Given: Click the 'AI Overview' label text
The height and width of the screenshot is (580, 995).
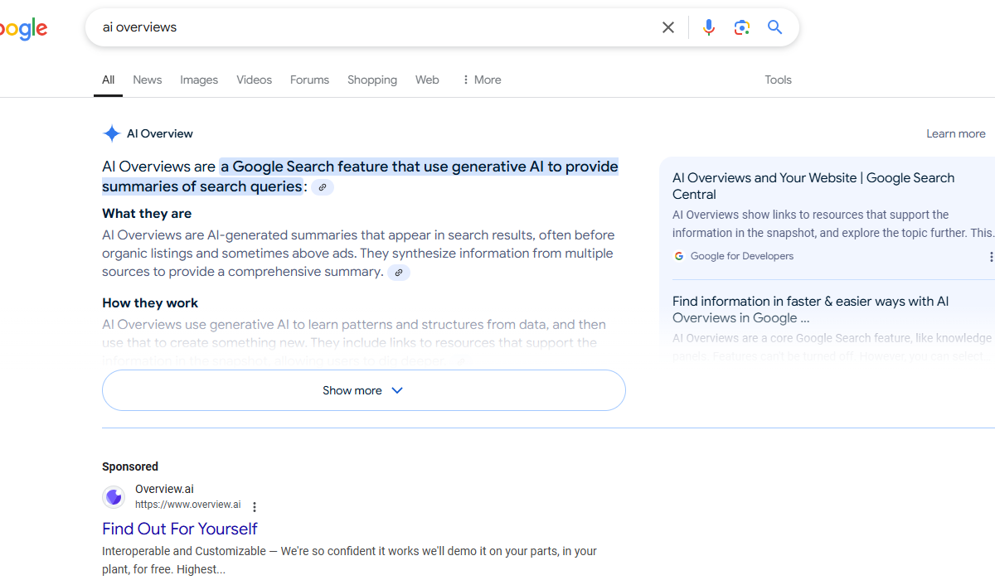Looking at the screenshot, I should click(160, 133).
